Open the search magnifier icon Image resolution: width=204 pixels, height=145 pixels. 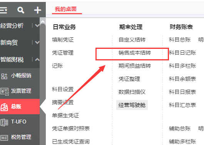click(x=21, y=10)
